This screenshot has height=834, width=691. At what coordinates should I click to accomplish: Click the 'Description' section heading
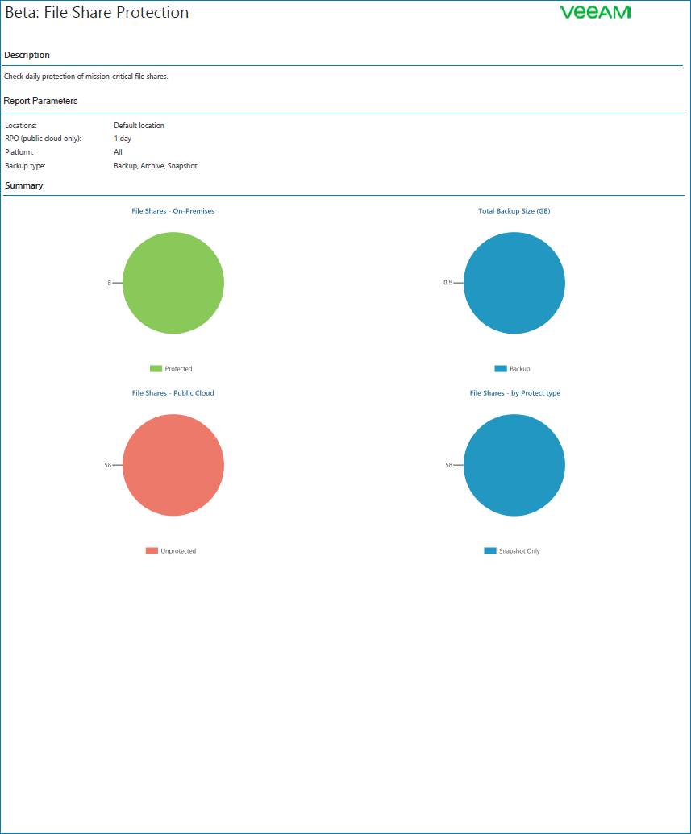(27, 55)
